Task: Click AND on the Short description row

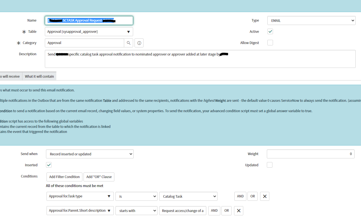Action: click(x=214, y=211)
